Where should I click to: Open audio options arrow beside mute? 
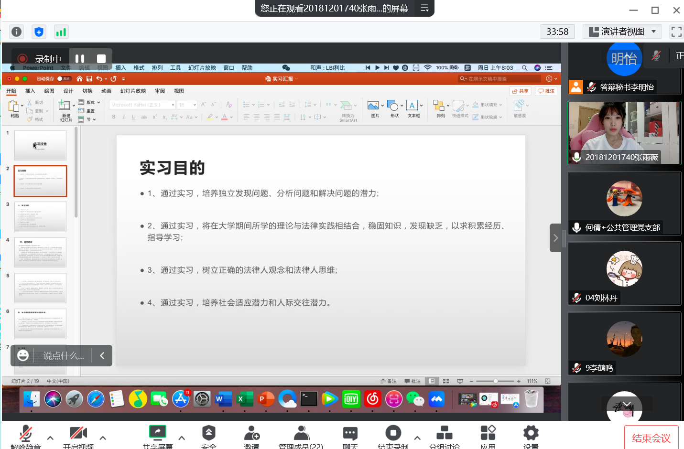click(50, 438)
